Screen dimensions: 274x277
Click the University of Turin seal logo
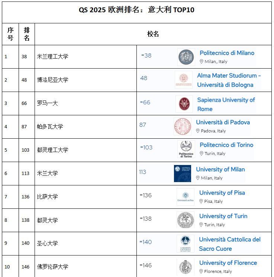[186, 220]
